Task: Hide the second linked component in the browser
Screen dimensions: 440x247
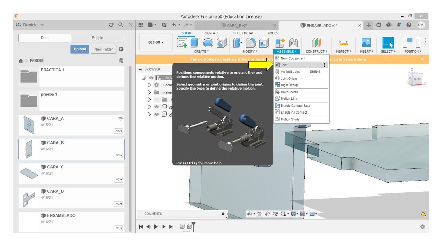Action: click(157, 115)
